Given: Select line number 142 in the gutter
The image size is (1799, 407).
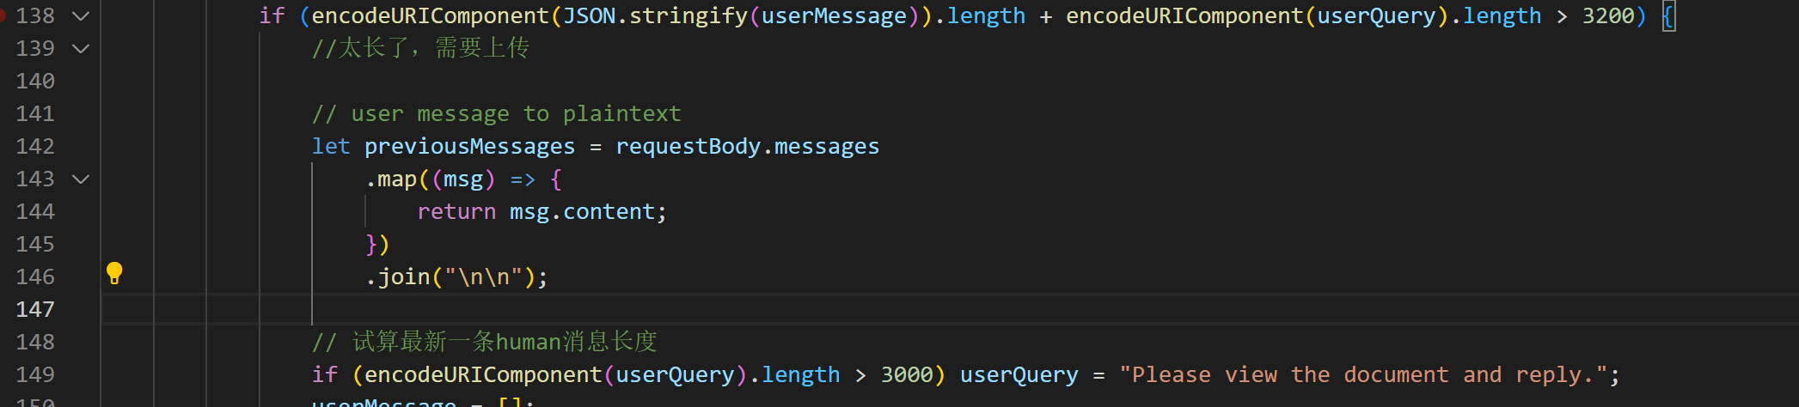Looking at the screenshot, I should coord(35,146).
